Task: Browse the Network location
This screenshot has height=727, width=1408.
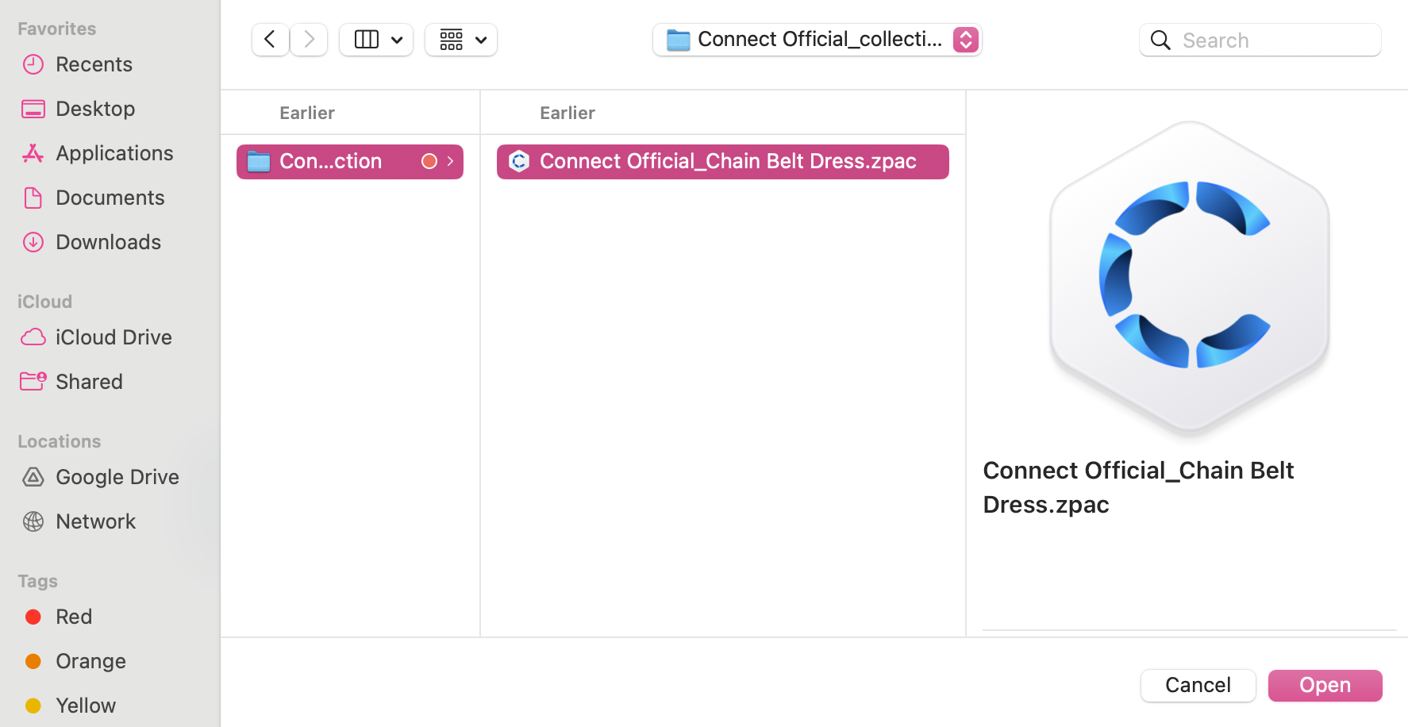Action: (x=95, y=521)
